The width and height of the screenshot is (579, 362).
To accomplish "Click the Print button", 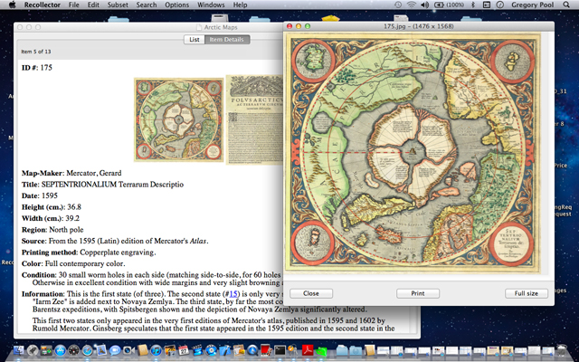I will coord(418,293).
